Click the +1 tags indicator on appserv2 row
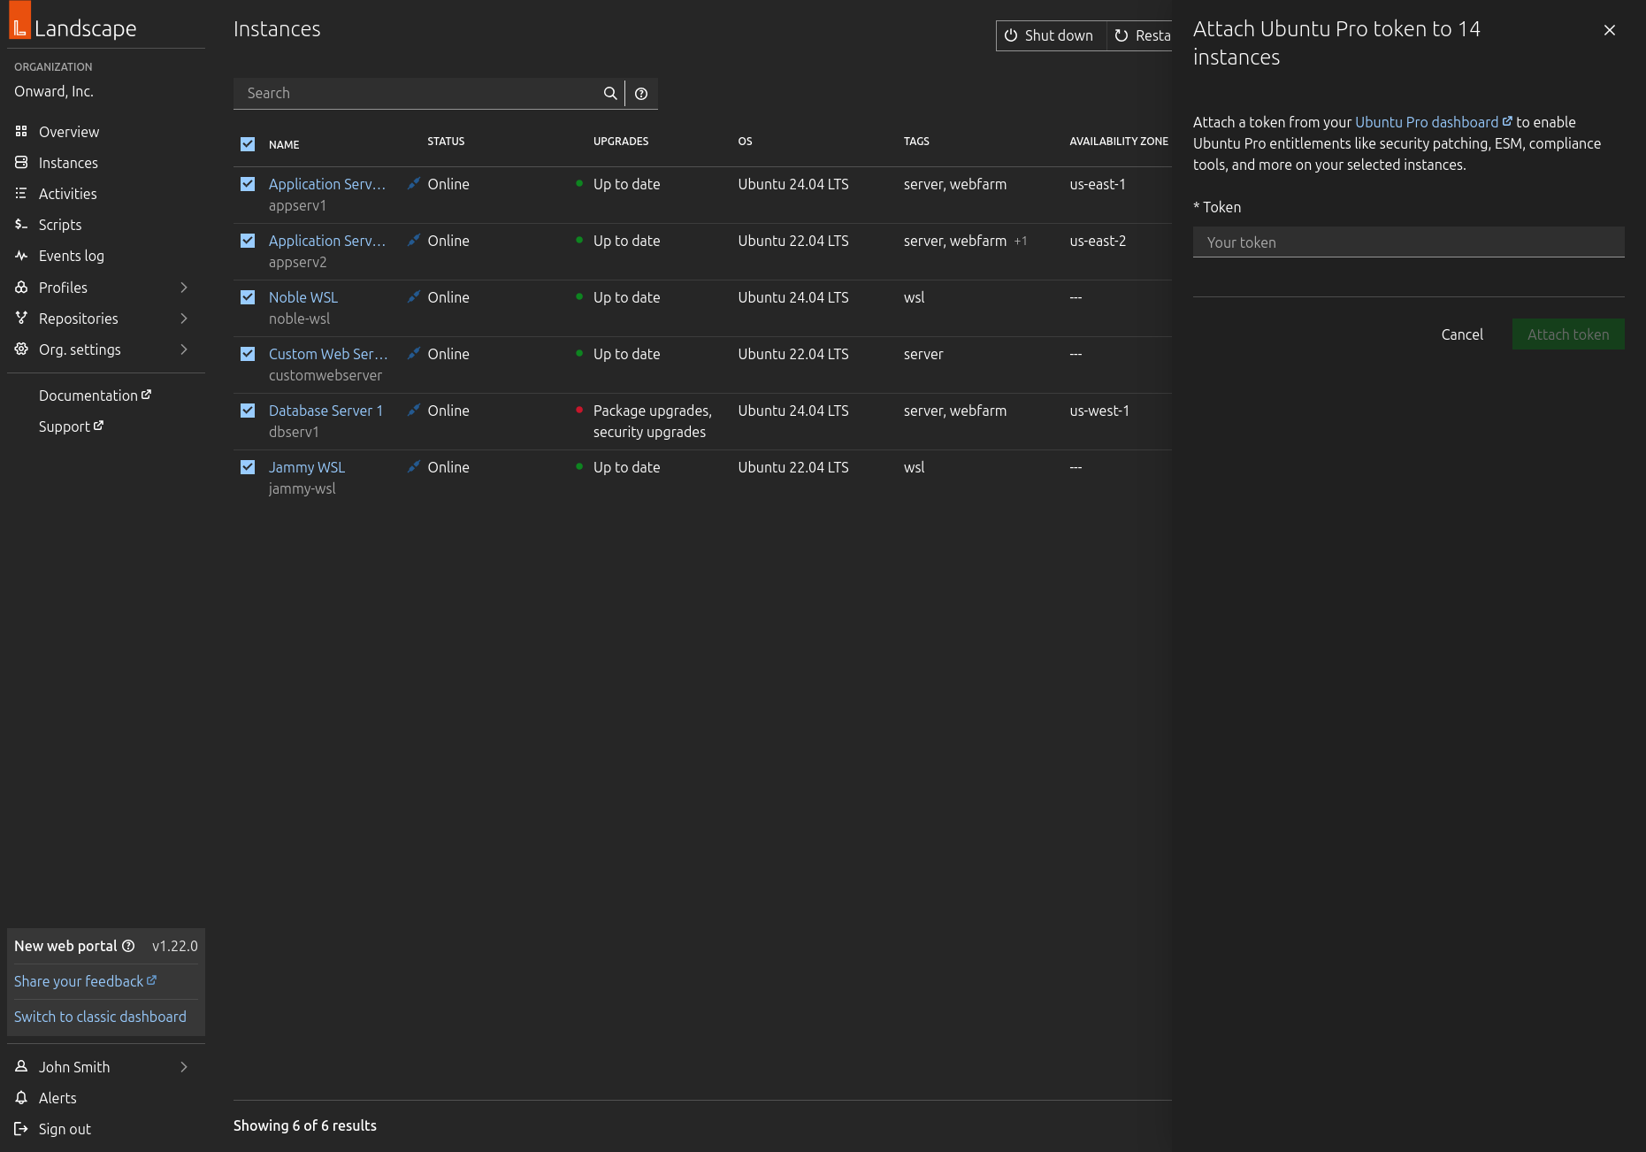This screenshot has height=1152, width=1646. [x=1021, y=241]
